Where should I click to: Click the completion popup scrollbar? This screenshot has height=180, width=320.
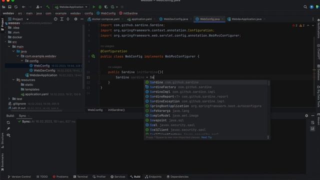click(269, 83)
